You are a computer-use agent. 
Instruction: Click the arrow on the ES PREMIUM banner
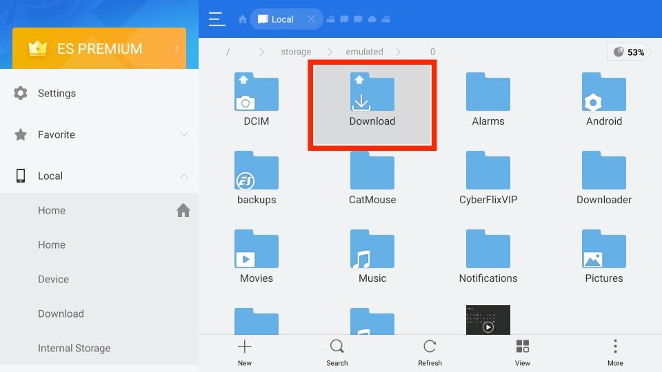[x=177, y=48]
